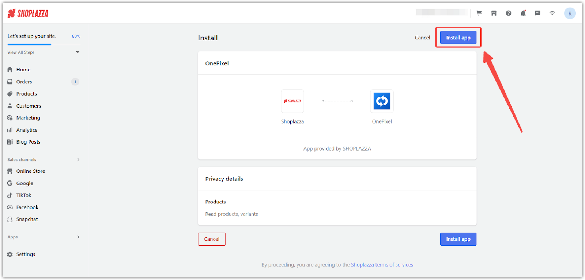Click the OnePixel card title
The image size is (585, 280).
pos(217,63)
